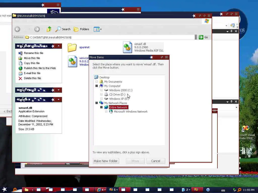Choose Windows XP (E:) drive
Screen dimensions: 258x193
pyautogui.click(x=119, y=99)
